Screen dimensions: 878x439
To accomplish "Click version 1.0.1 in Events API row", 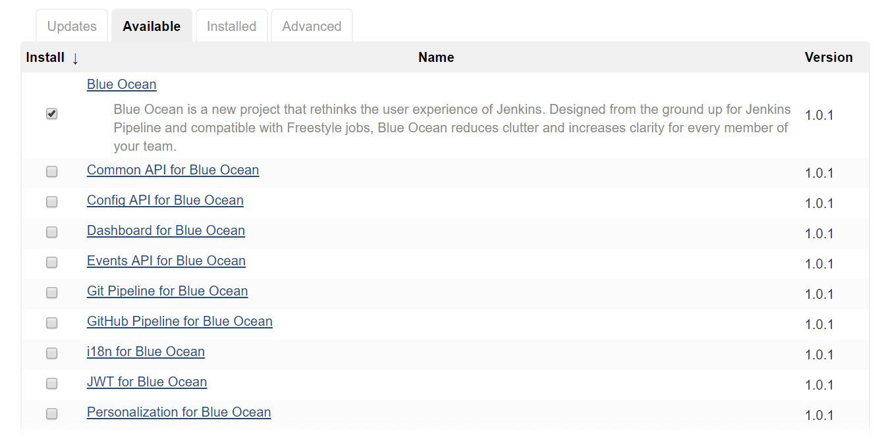I will pos(819,264).
